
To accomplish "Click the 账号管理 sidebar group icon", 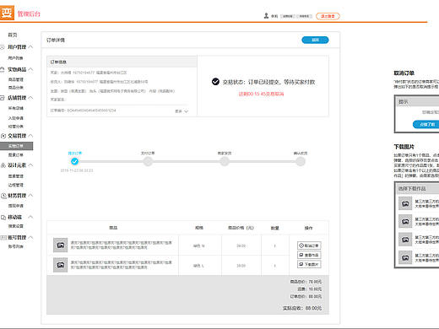I will coord(3,238).
